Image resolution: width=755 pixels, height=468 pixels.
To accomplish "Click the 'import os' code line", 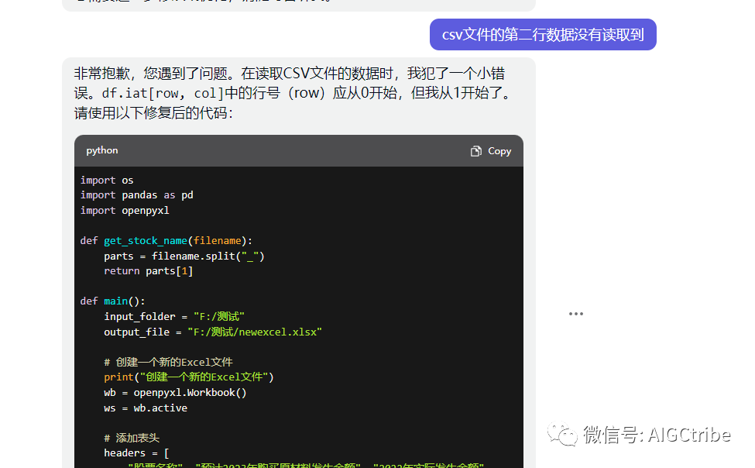I will (107, 181).
